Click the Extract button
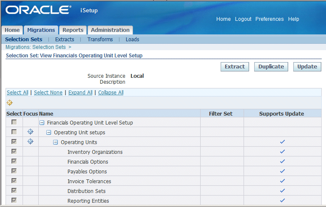The image size is (326, 207). tap(235, 67)
